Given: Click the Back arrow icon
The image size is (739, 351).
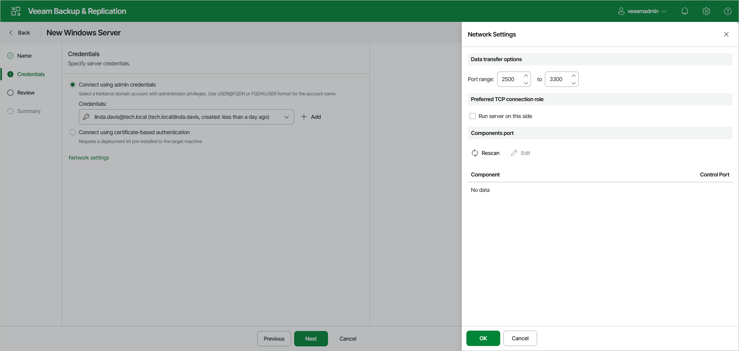Looking at the screenshot, I should (11, 33).
